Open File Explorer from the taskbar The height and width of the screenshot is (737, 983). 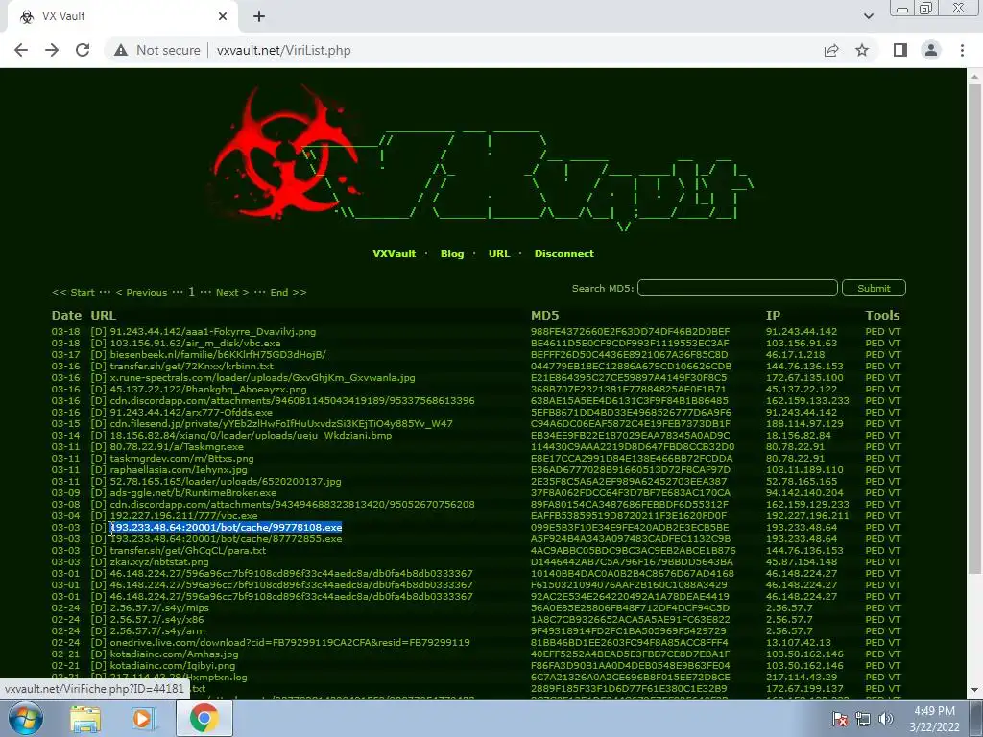(85, 719)
